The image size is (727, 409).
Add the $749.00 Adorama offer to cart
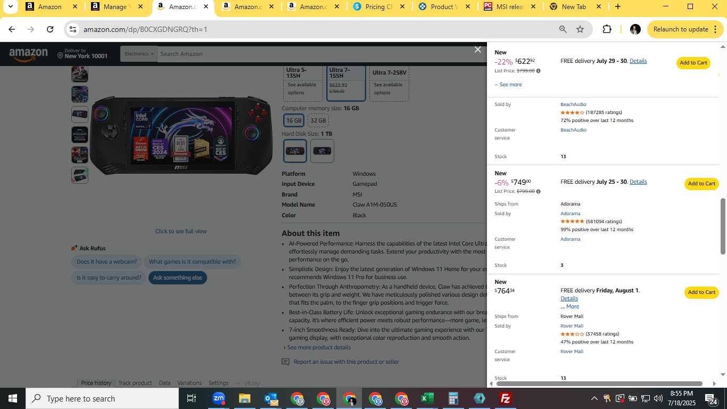pos(701,184)
